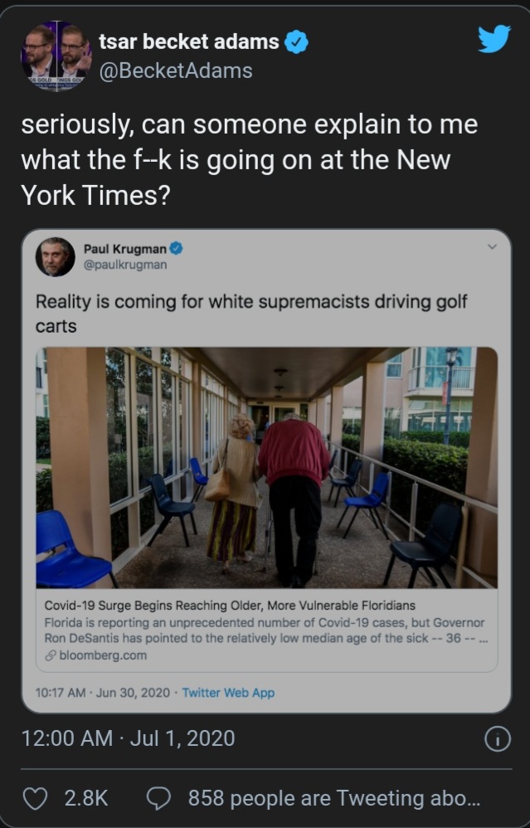View the elderly couple article photo
This screenshot has width=530, height=828.
pos(266,467)
